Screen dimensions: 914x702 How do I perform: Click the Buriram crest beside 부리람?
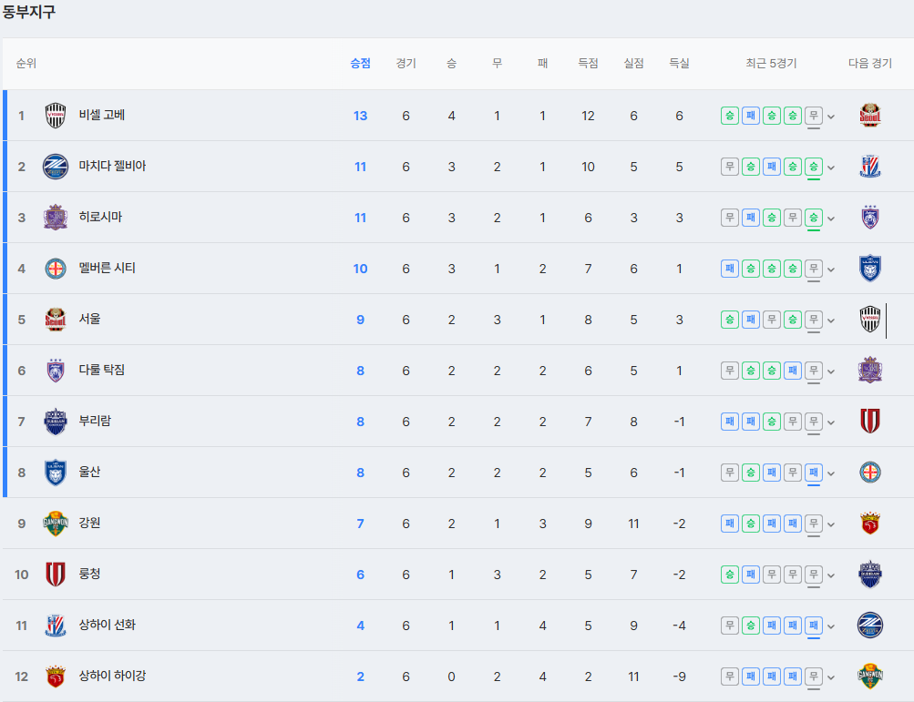coord(56,422)
